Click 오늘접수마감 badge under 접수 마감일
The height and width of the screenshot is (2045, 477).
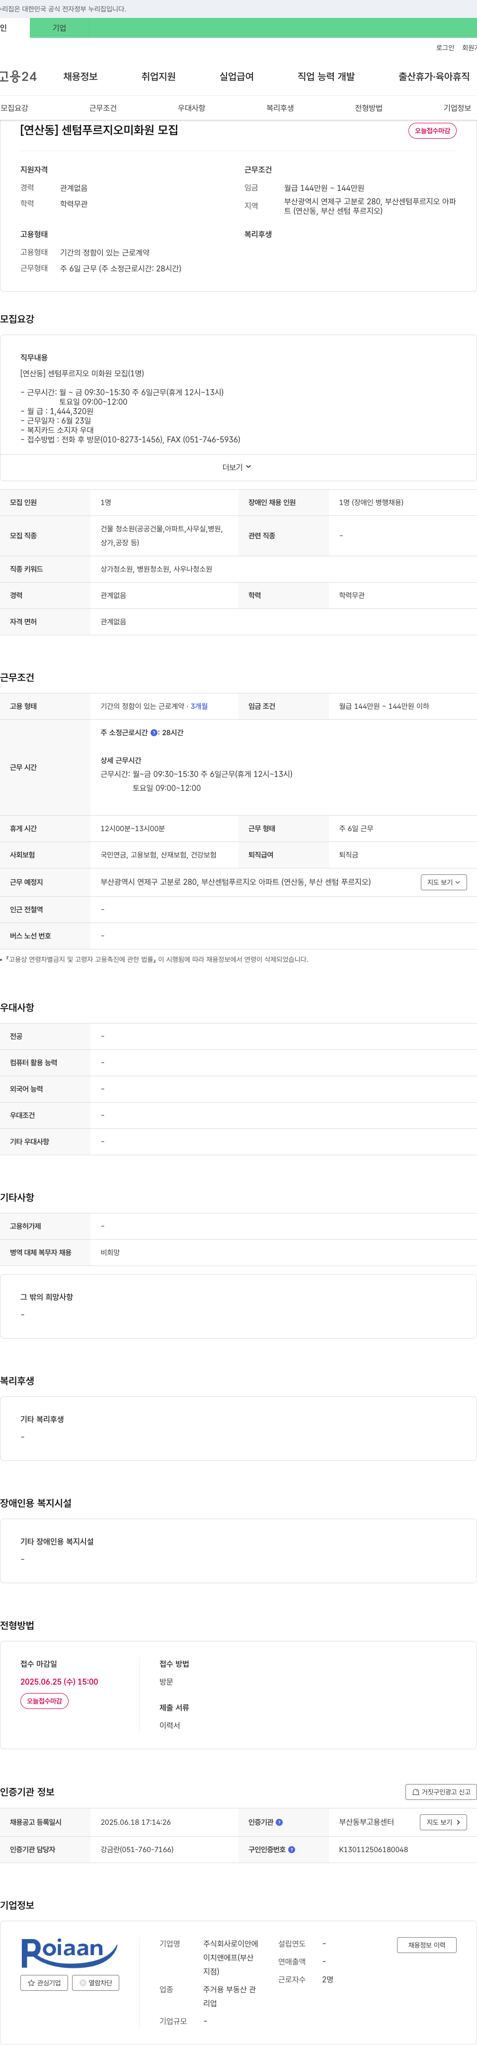[x=44, y=1701]
